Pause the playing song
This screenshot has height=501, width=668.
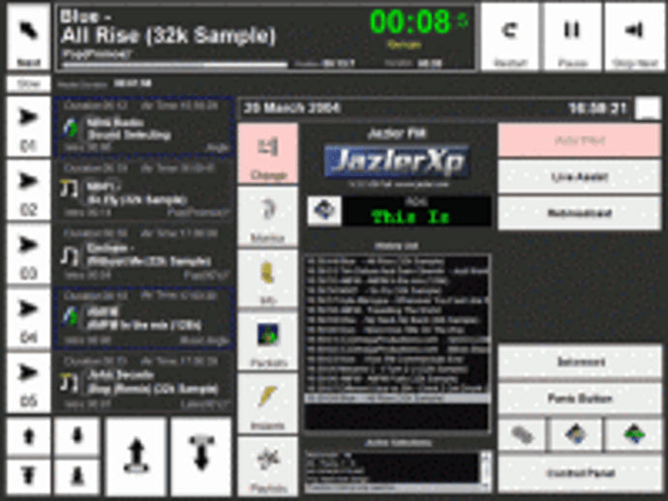(x=572, y=37)
